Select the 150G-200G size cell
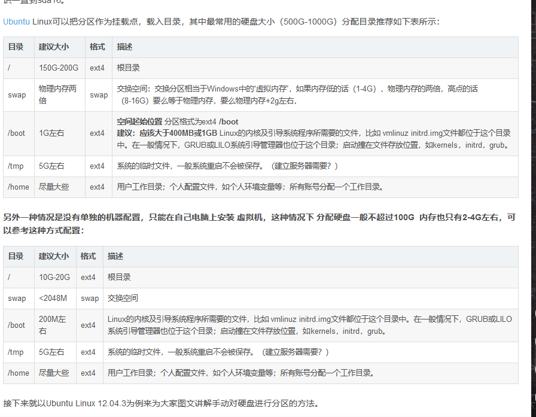536x417 pixels. tap(59, 68)
